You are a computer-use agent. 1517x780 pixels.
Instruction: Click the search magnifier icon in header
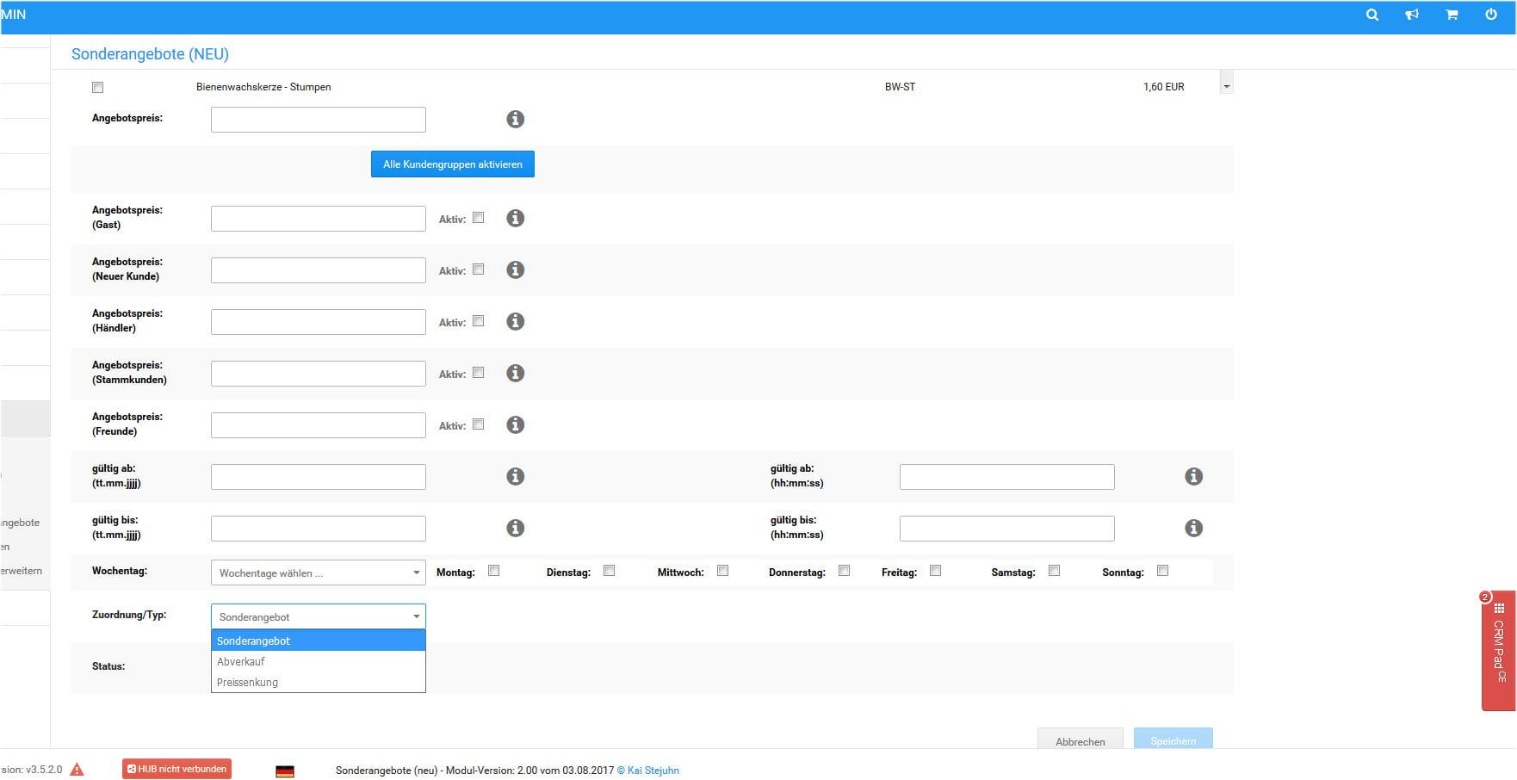[x=1372, y=15]
